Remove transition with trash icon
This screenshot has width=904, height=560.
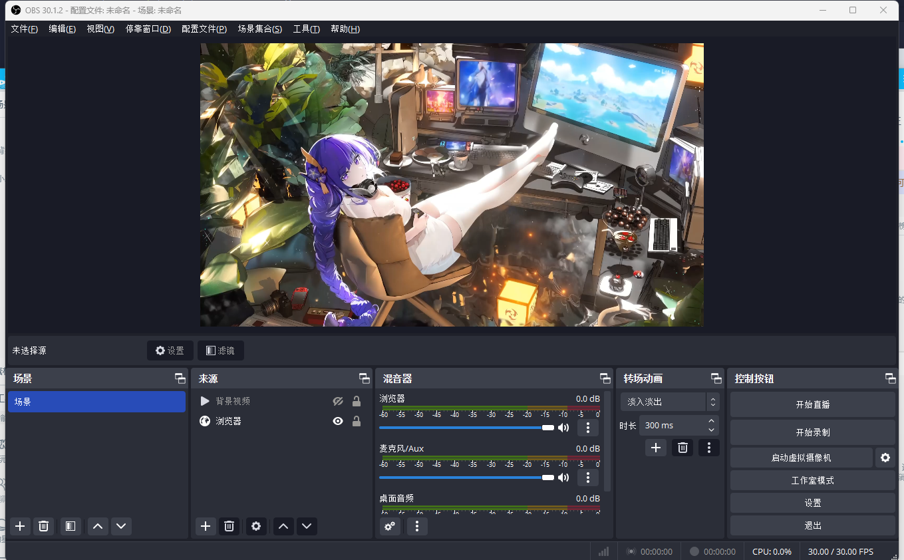coord(682,448)
